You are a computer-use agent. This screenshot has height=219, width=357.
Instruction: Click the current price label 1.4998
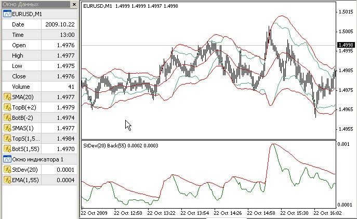(x=346, y=45)
